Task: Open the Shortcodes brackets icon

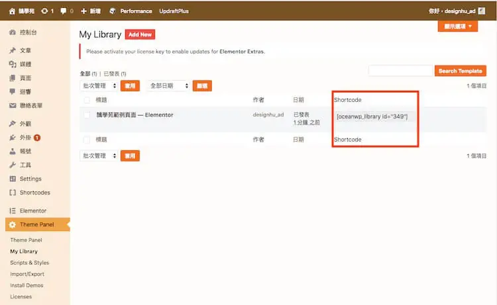Action: 13,193
